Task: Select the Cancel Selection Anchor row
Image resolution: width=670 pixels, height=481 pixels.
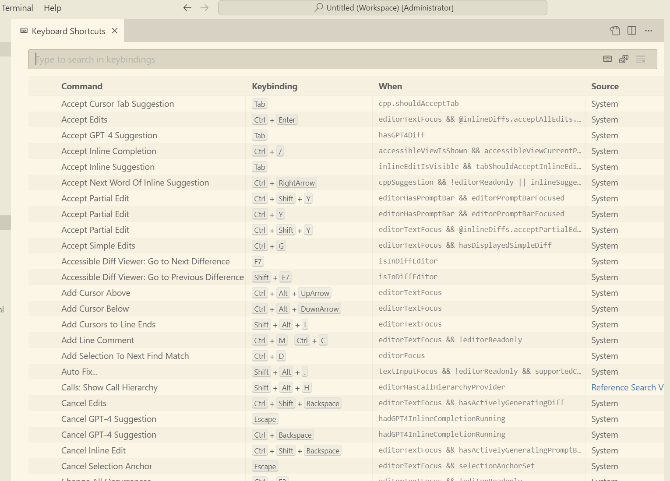Action: [x=346, y=466]
